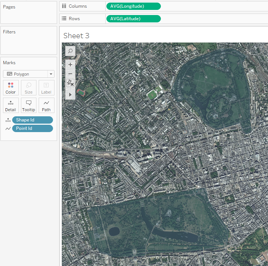Select the Point Id pill in Marks
The height and width of the screenshot is (266, 268).
point(32,128)
